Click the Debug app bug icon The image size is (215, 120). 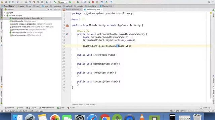point(78,2)
